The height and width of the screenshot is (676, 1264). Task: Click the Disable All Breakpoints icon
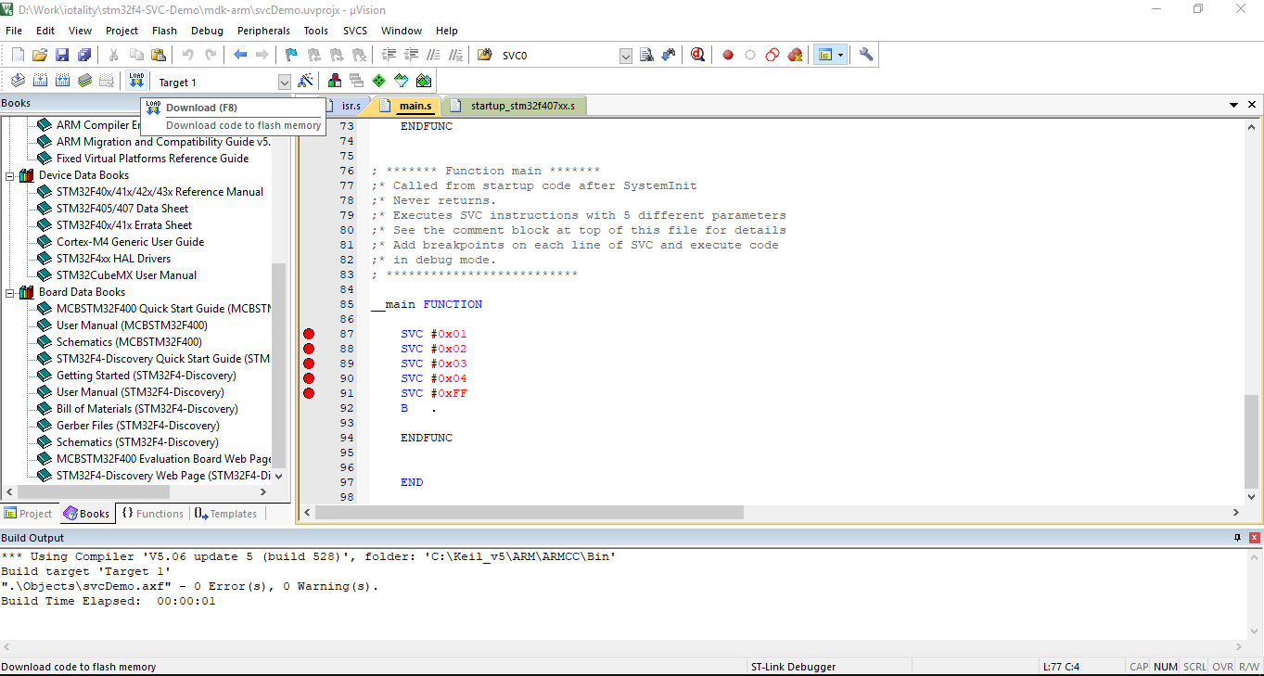point(772,56)
